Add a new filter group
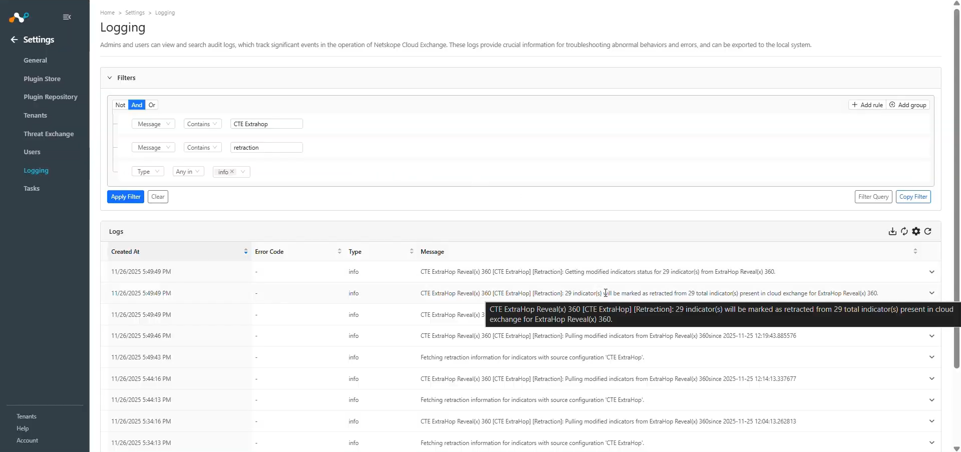Screen dimensions: 961x452 tap(908, 105)
